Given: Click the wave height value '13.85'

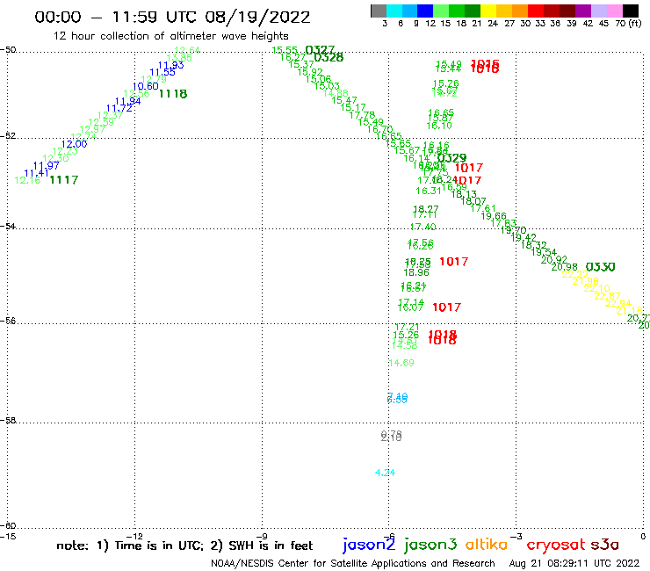Looking at the screenshot, I should point(179,58).
